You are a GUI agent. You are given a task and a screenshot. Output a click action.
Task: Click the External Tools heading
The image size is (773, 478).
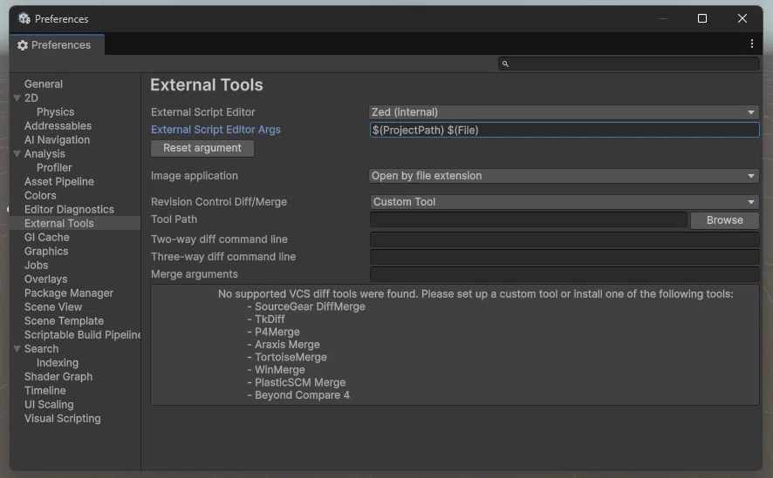pyautogui.click(x=207, y=85)
